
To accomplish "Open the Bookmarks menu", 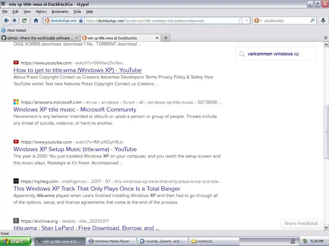I will tap(60, 12).
